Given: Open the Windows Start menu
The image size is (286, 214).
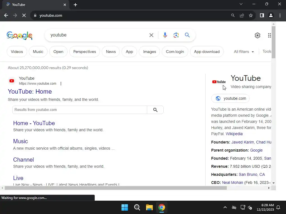Looking at the screenshot, I should click(125, 207).
